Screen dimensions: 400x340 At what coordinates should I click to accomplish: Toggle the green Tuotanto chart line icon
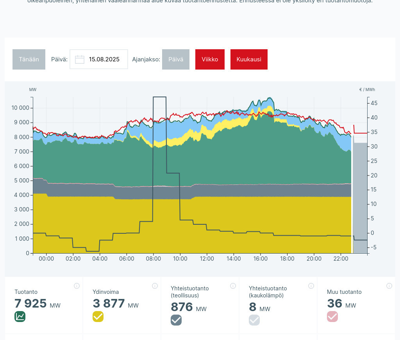click(20, 317)
